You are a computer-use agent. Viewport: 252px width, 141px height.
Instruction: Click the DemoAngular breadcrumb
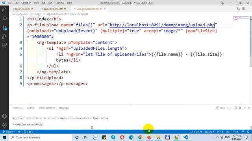pos(19,14)
